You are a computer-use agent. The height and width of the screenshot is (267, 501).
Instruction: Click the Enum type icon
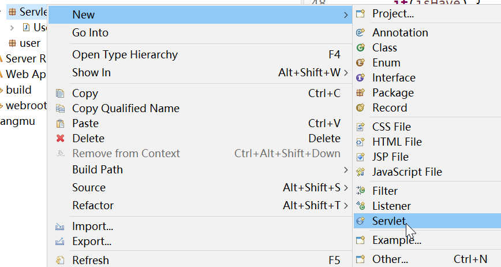tap(361, 63)
